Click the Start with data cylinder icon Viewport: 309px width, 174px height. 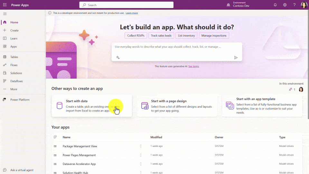pos(60,106)
